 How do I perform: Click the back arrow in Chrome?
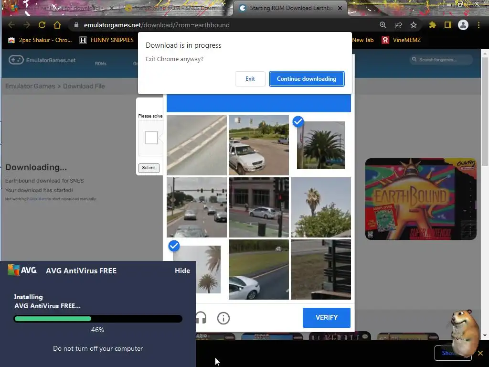[x=11, y=25]
